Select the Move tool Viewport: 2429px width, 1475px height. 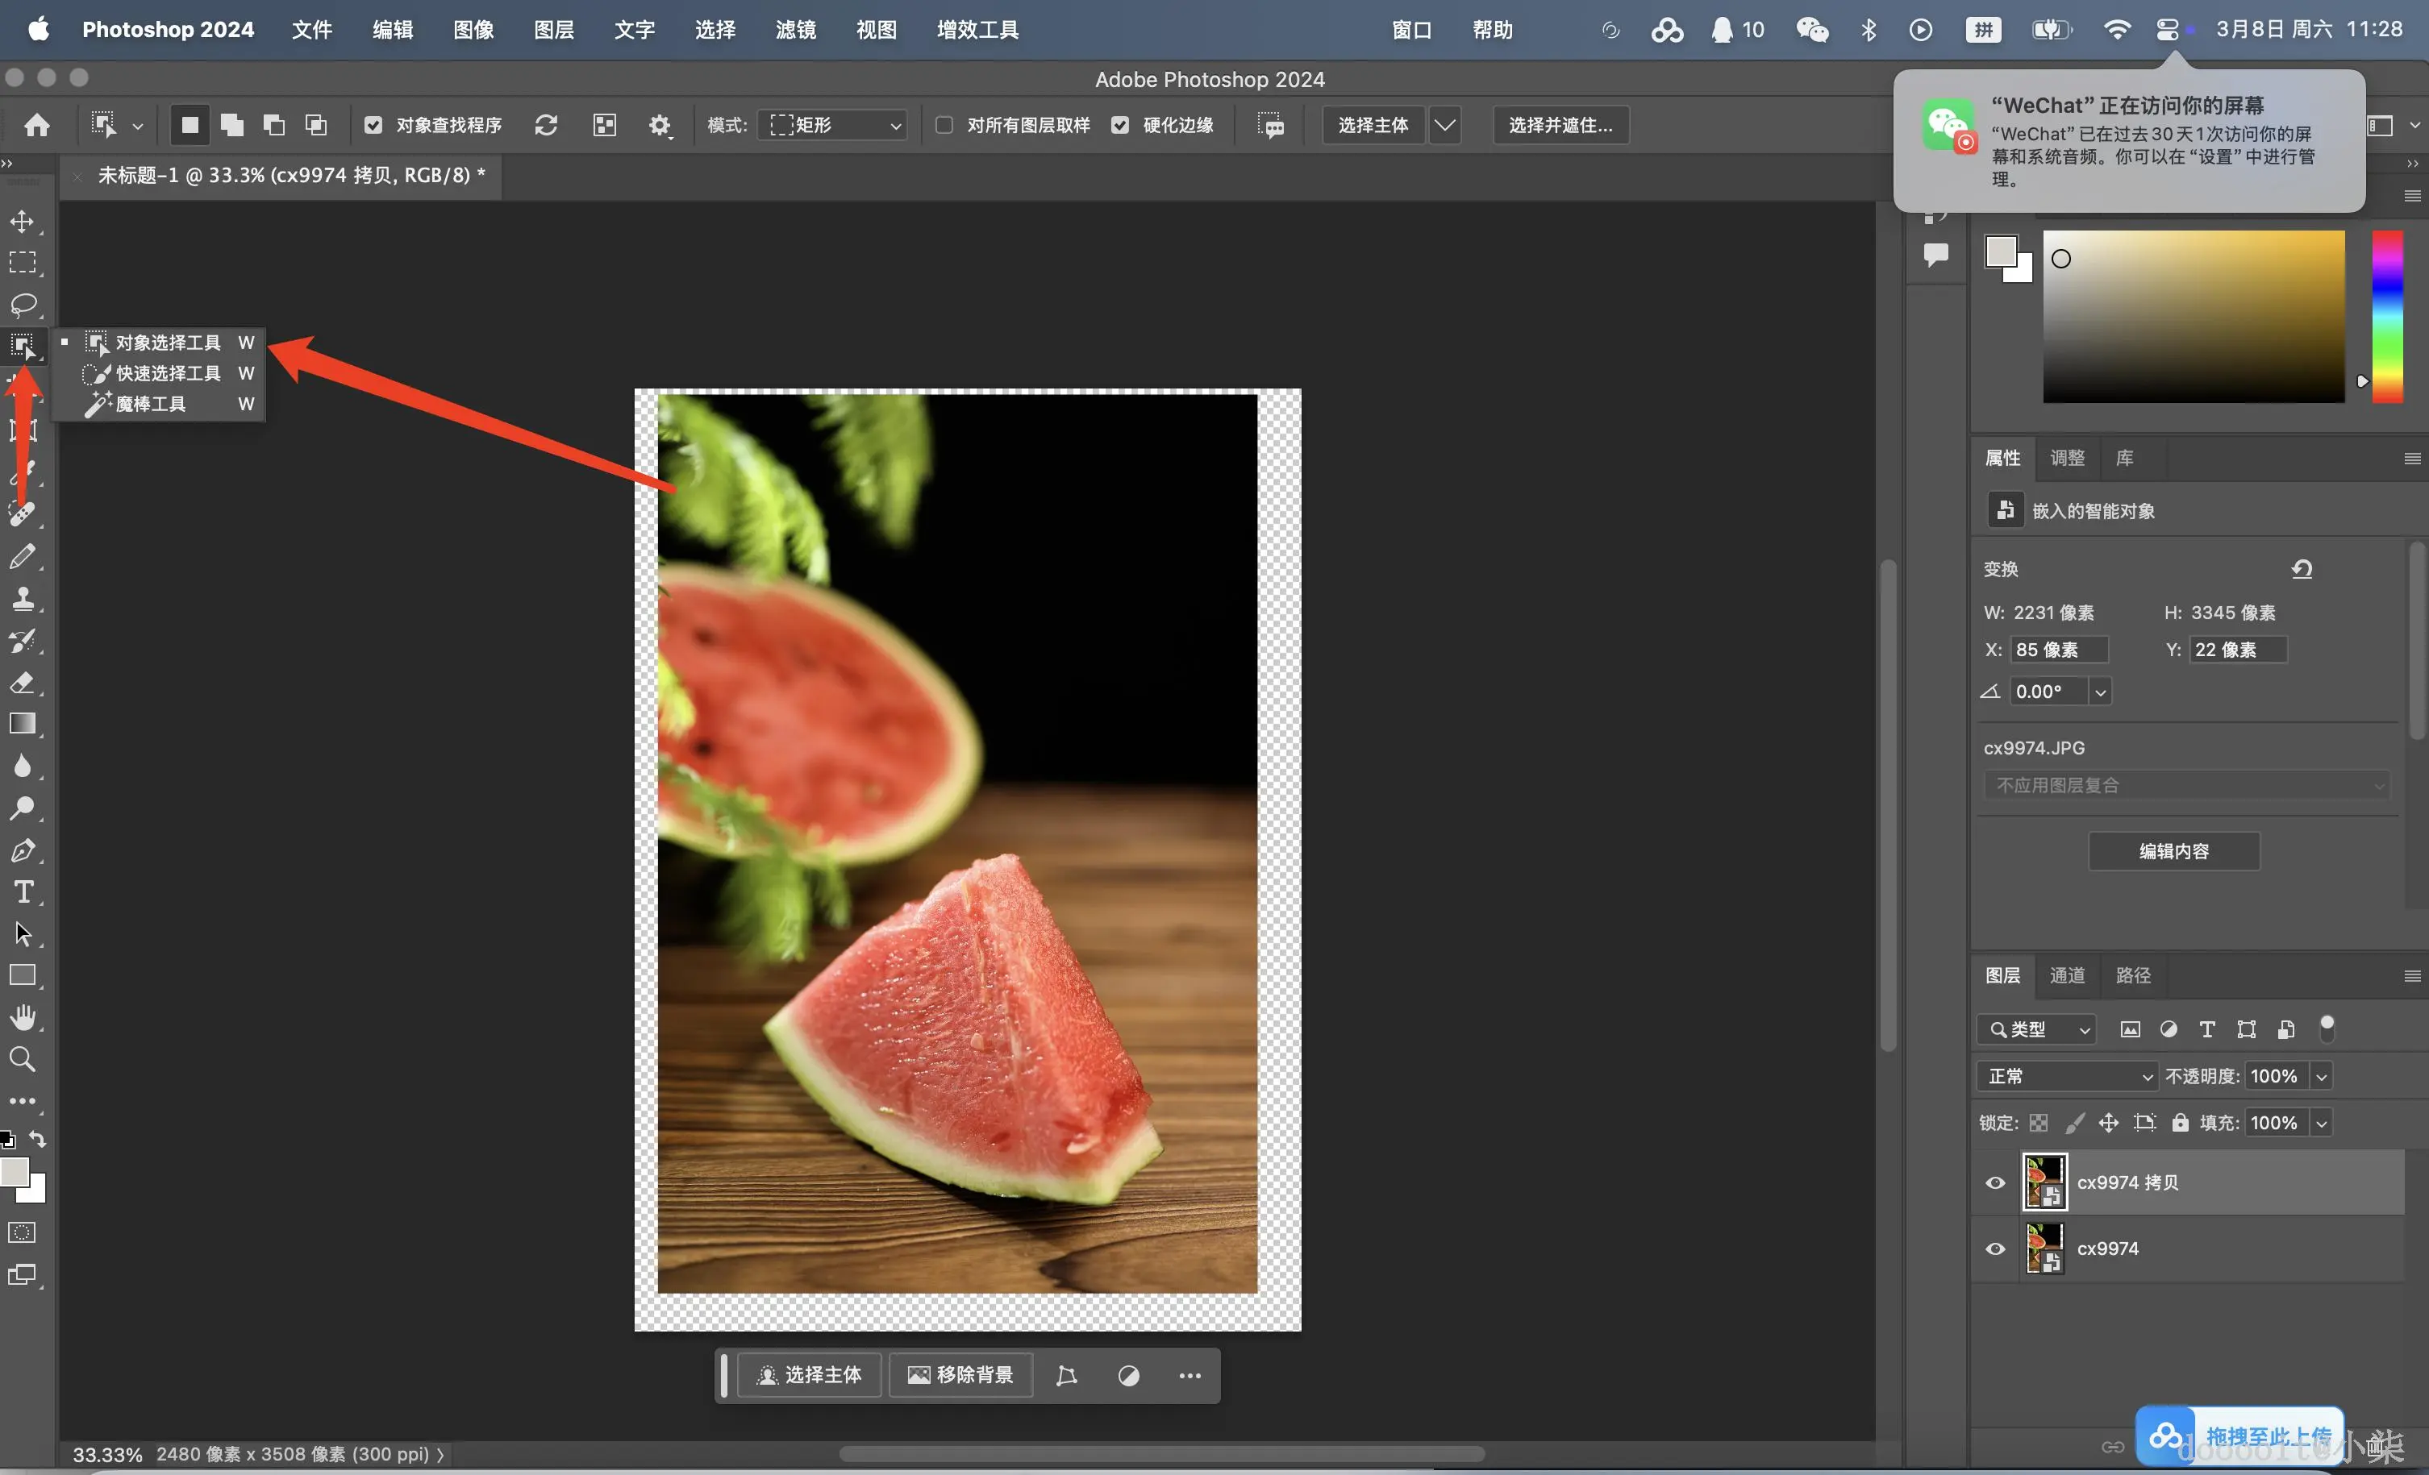[22, 222]
